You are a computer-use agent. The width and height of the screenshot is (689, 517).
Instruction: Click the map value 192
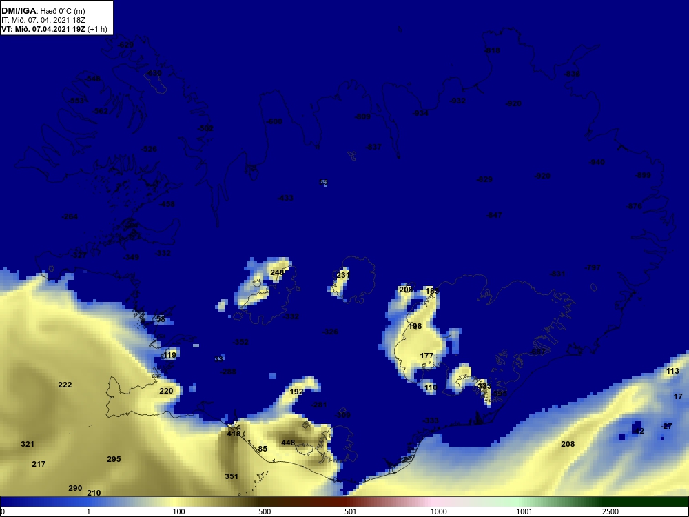coord(296,392)
